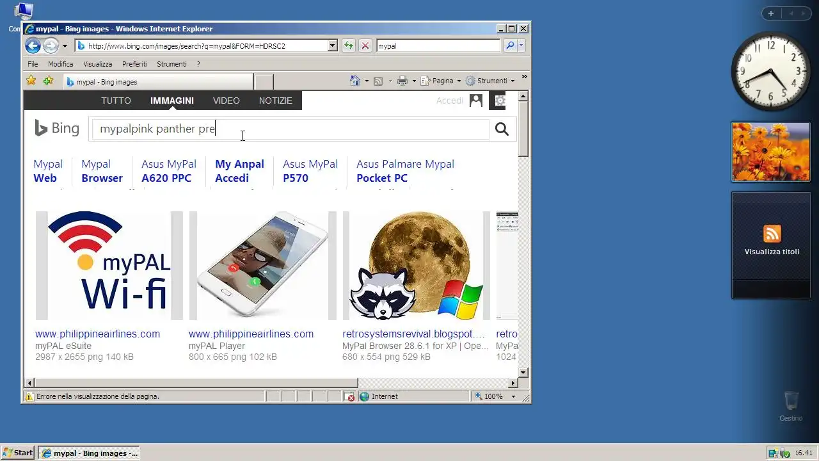Expand the address bar URL dropdown
The height and width of the screenshot is (461, 819).
tap(332, 45)
